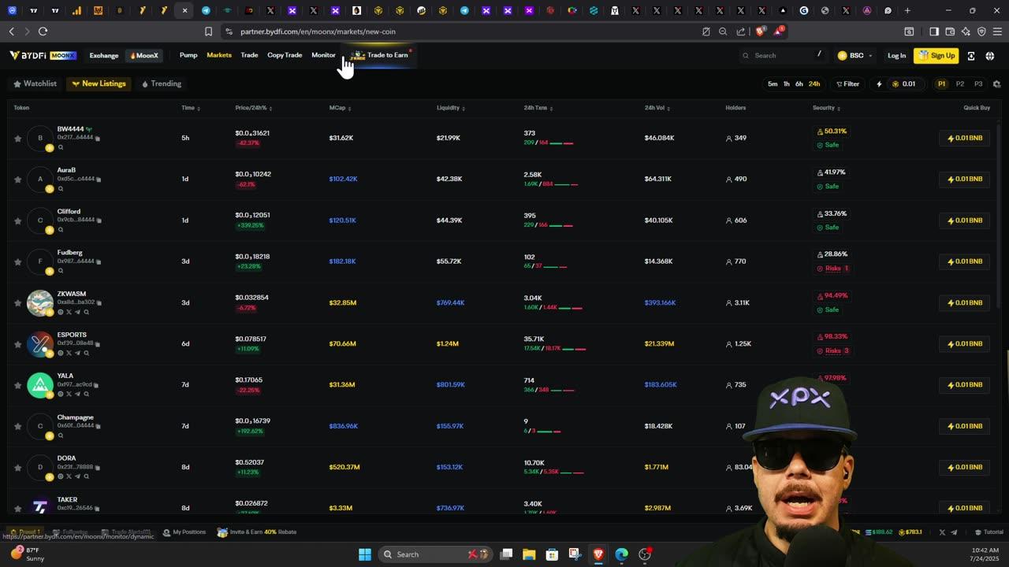The image size is (1009, 567).
Task: Star the Fudberg token
Action: click(17, 261)
